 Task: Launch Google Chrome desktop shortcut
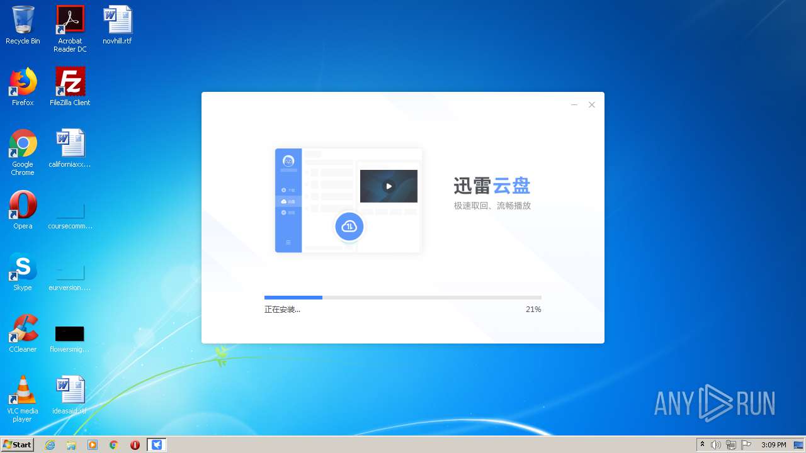(23, 152)
